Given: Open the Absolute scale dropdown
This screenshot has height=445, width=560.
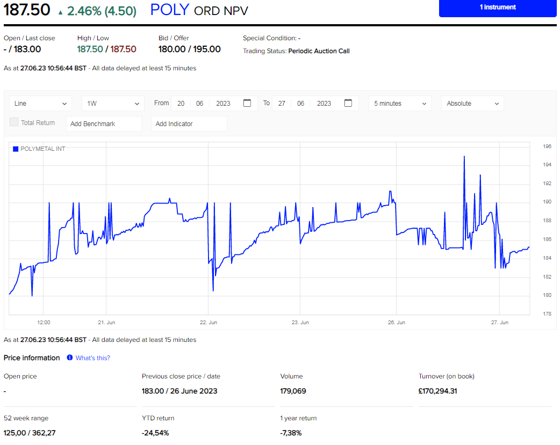Looking at the screenshot, I should coord(472,104).
